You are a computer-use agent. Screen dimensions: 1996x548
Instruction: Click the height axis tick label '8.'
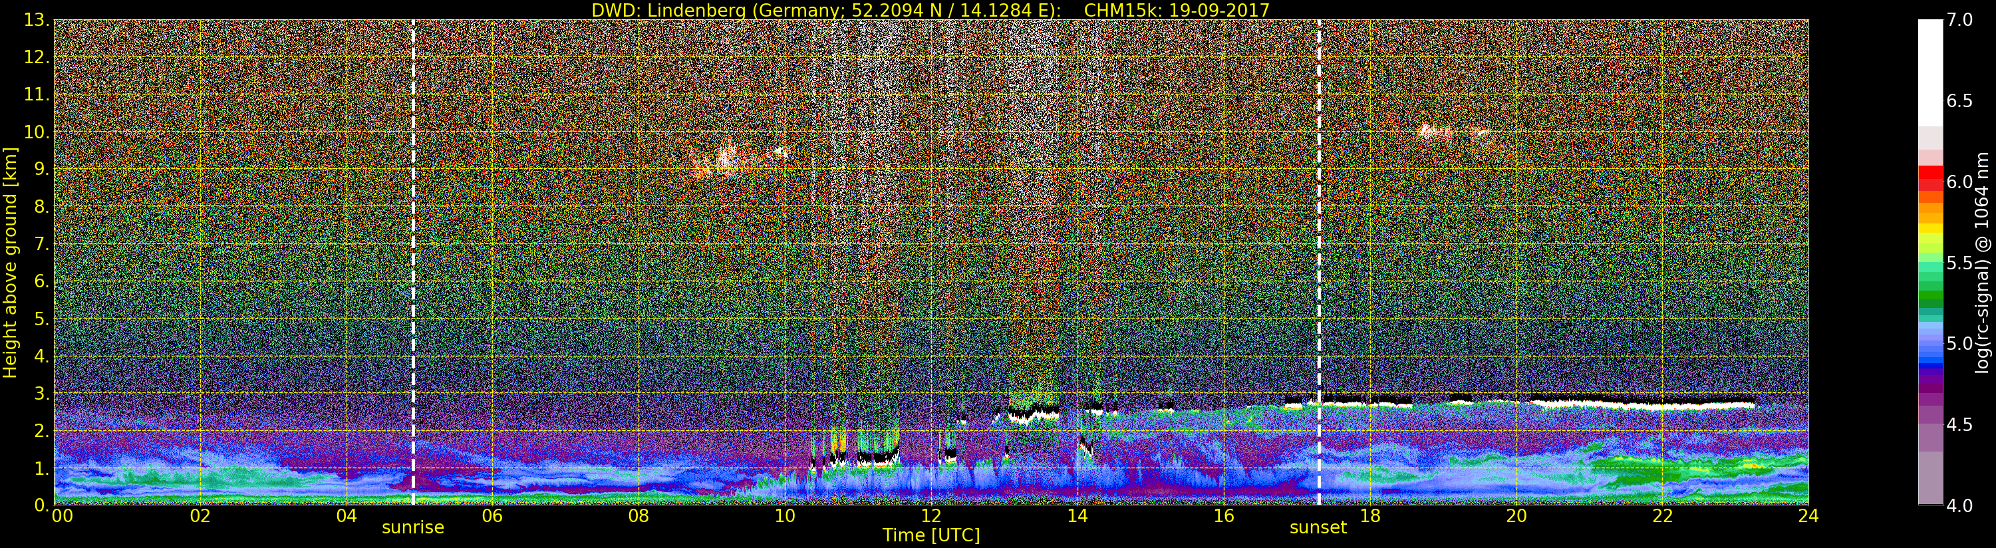point(41,207)
